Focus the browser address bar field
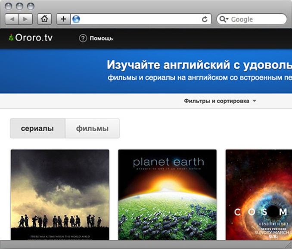 138,19
